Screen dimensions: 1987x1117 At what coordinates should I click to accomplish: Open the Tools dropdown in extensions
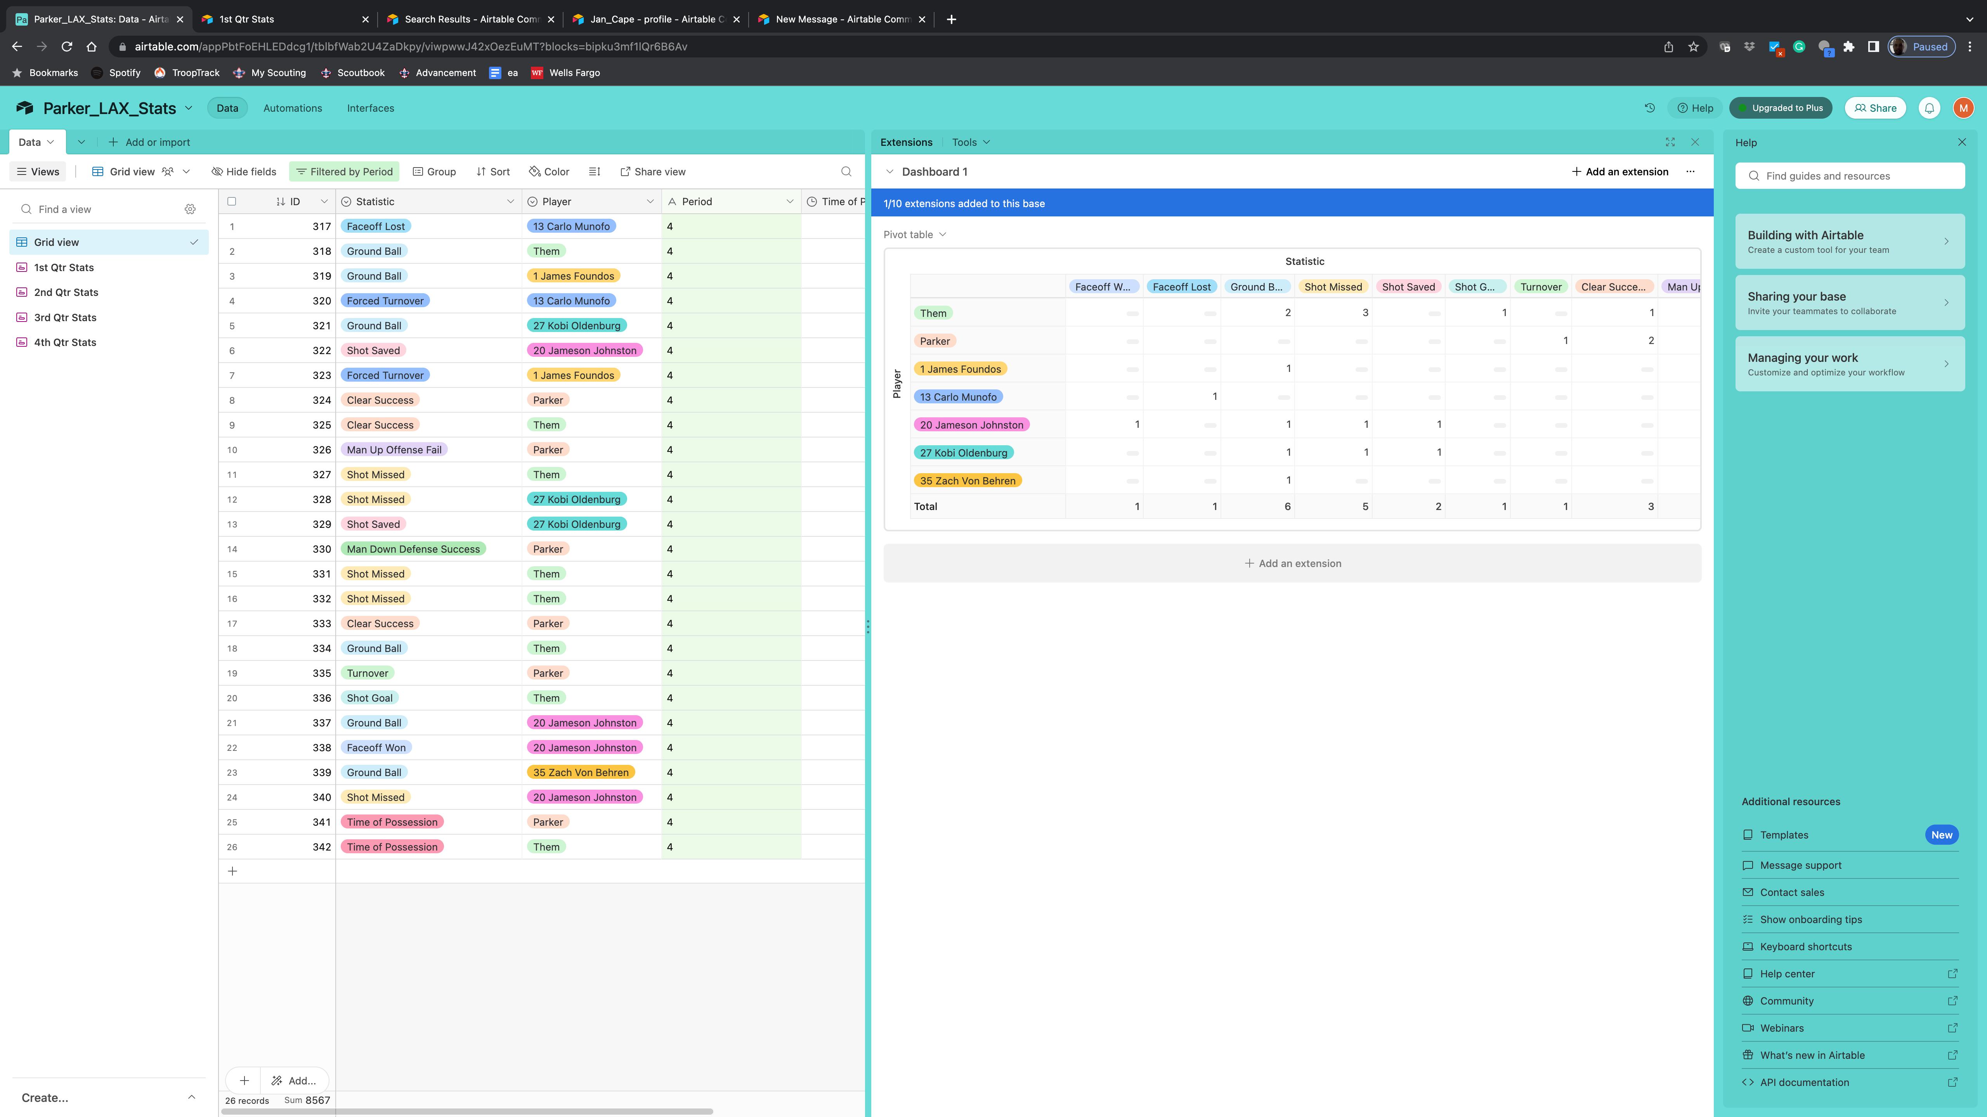[970, 143]
